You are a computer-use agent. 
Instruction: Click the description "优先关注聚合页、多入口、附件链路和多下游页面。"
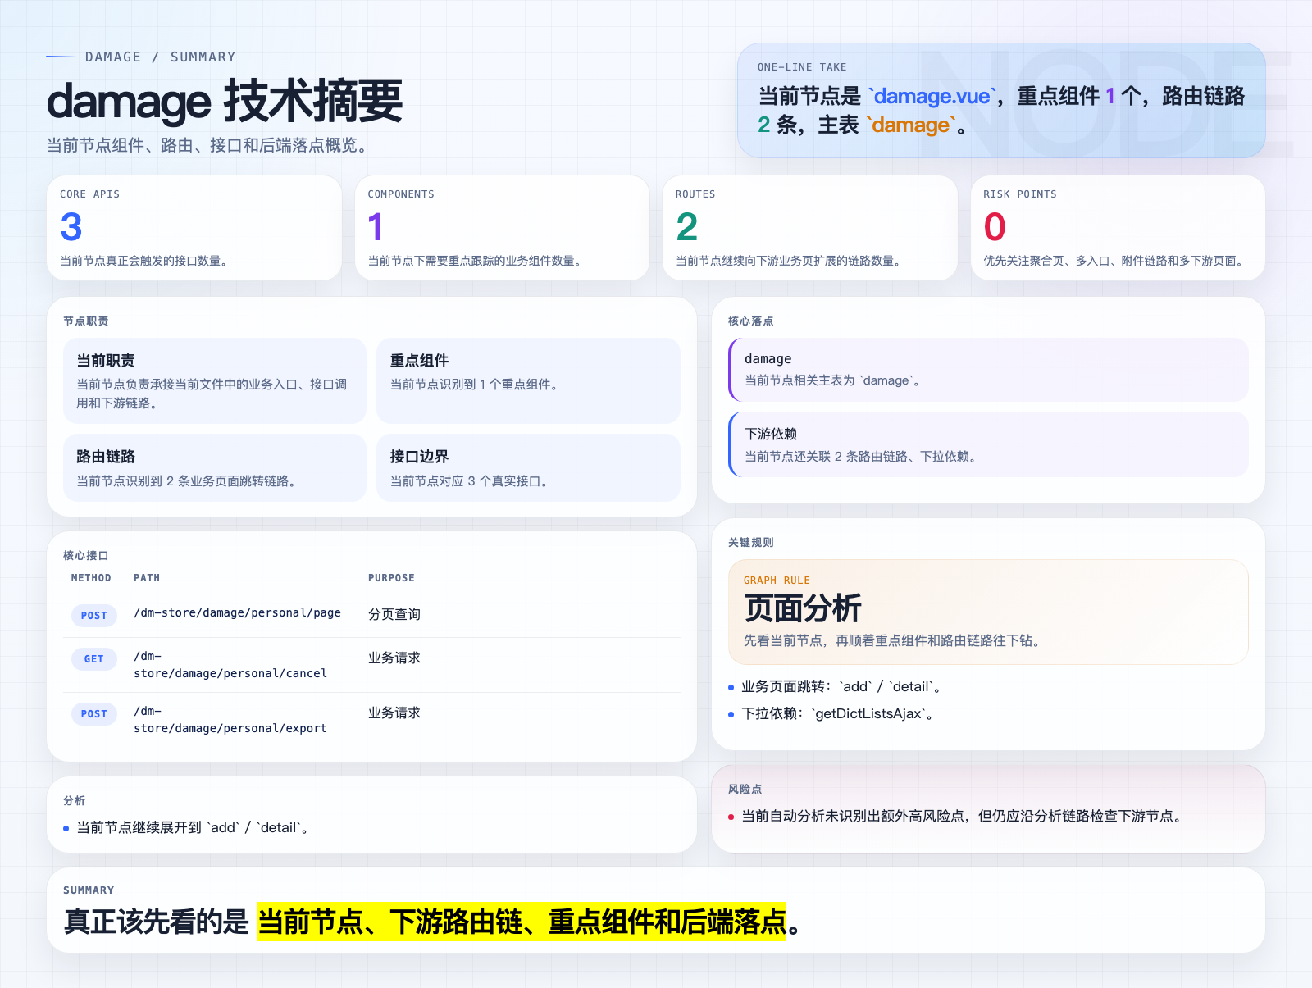point(1116,261)
